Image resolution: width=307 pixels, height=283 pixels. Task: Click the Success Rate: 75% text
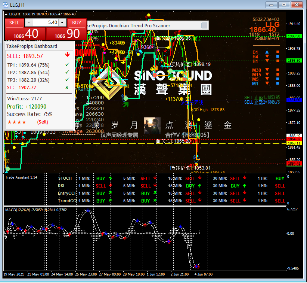(x=30, y=114)
